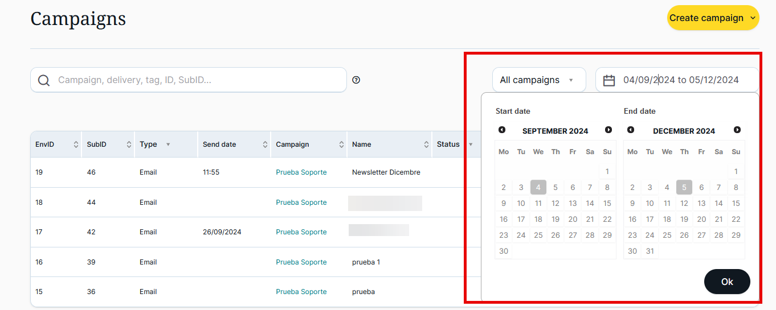776x310 pixels.
Task: Open the Status column filter dropdown
Action: coord(471,144)
